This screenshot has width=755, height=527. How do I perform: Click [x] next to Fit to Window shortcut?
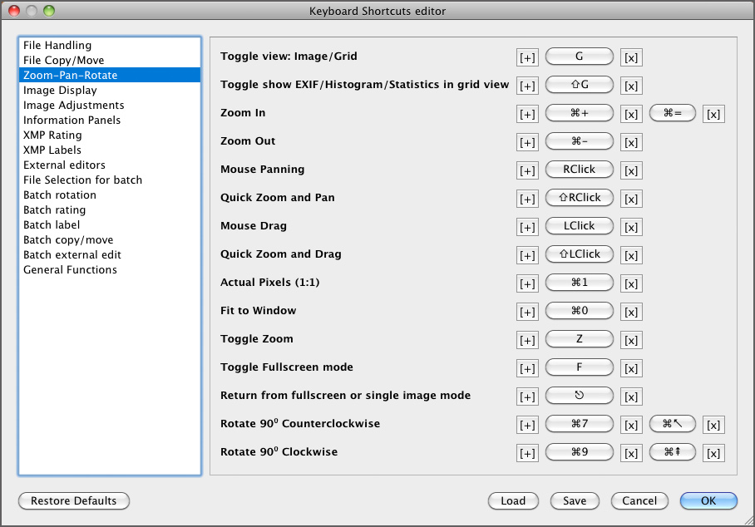click(632, 312)
